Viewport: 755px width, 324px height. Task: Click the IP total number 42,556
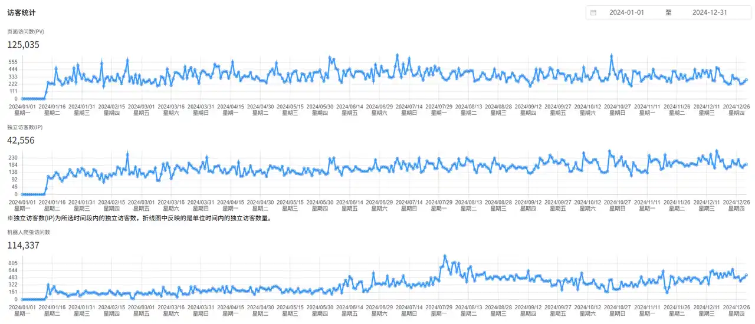pyautogui.click(x=21, y=140)
